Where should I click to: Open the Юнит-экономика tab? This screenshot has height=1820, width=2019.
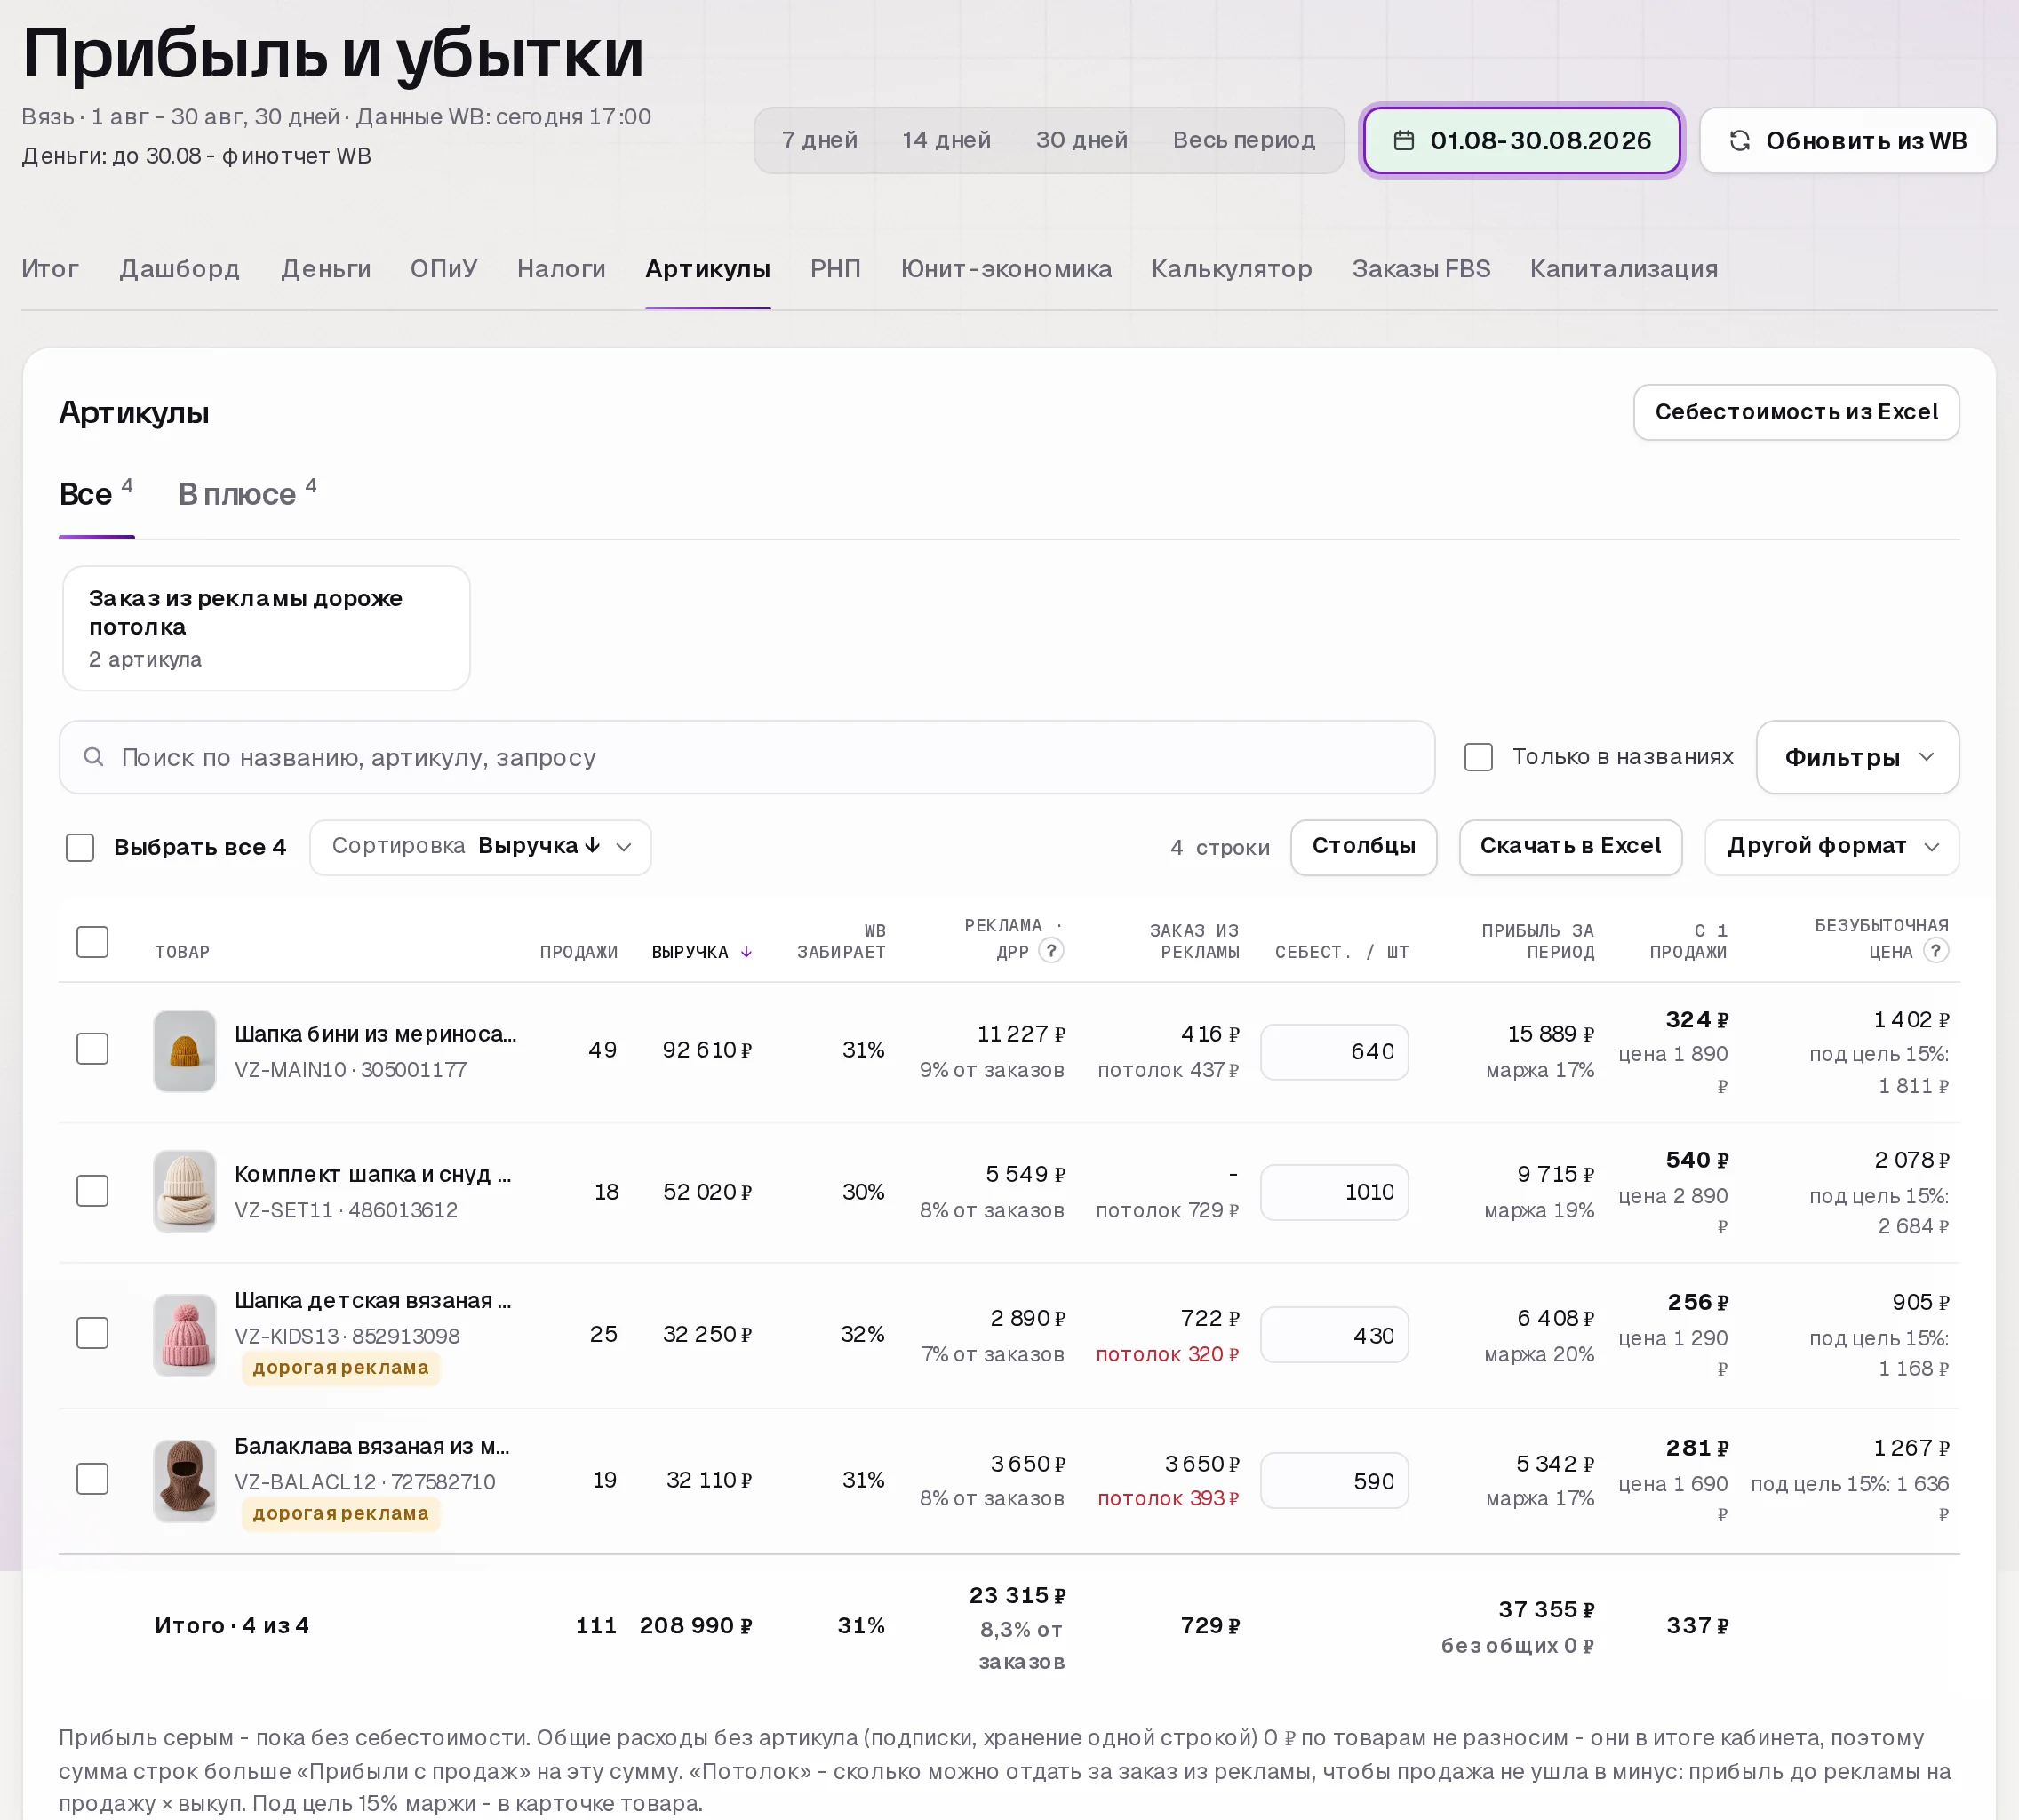click(x=1006, y=269)
